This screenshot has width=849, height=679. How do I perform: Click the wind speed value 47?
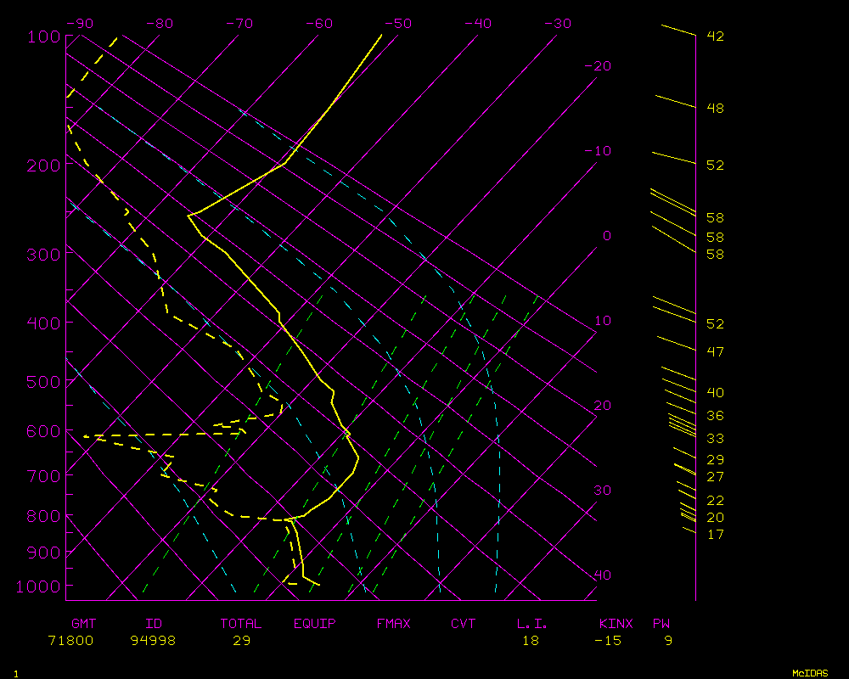click(715, 352)
